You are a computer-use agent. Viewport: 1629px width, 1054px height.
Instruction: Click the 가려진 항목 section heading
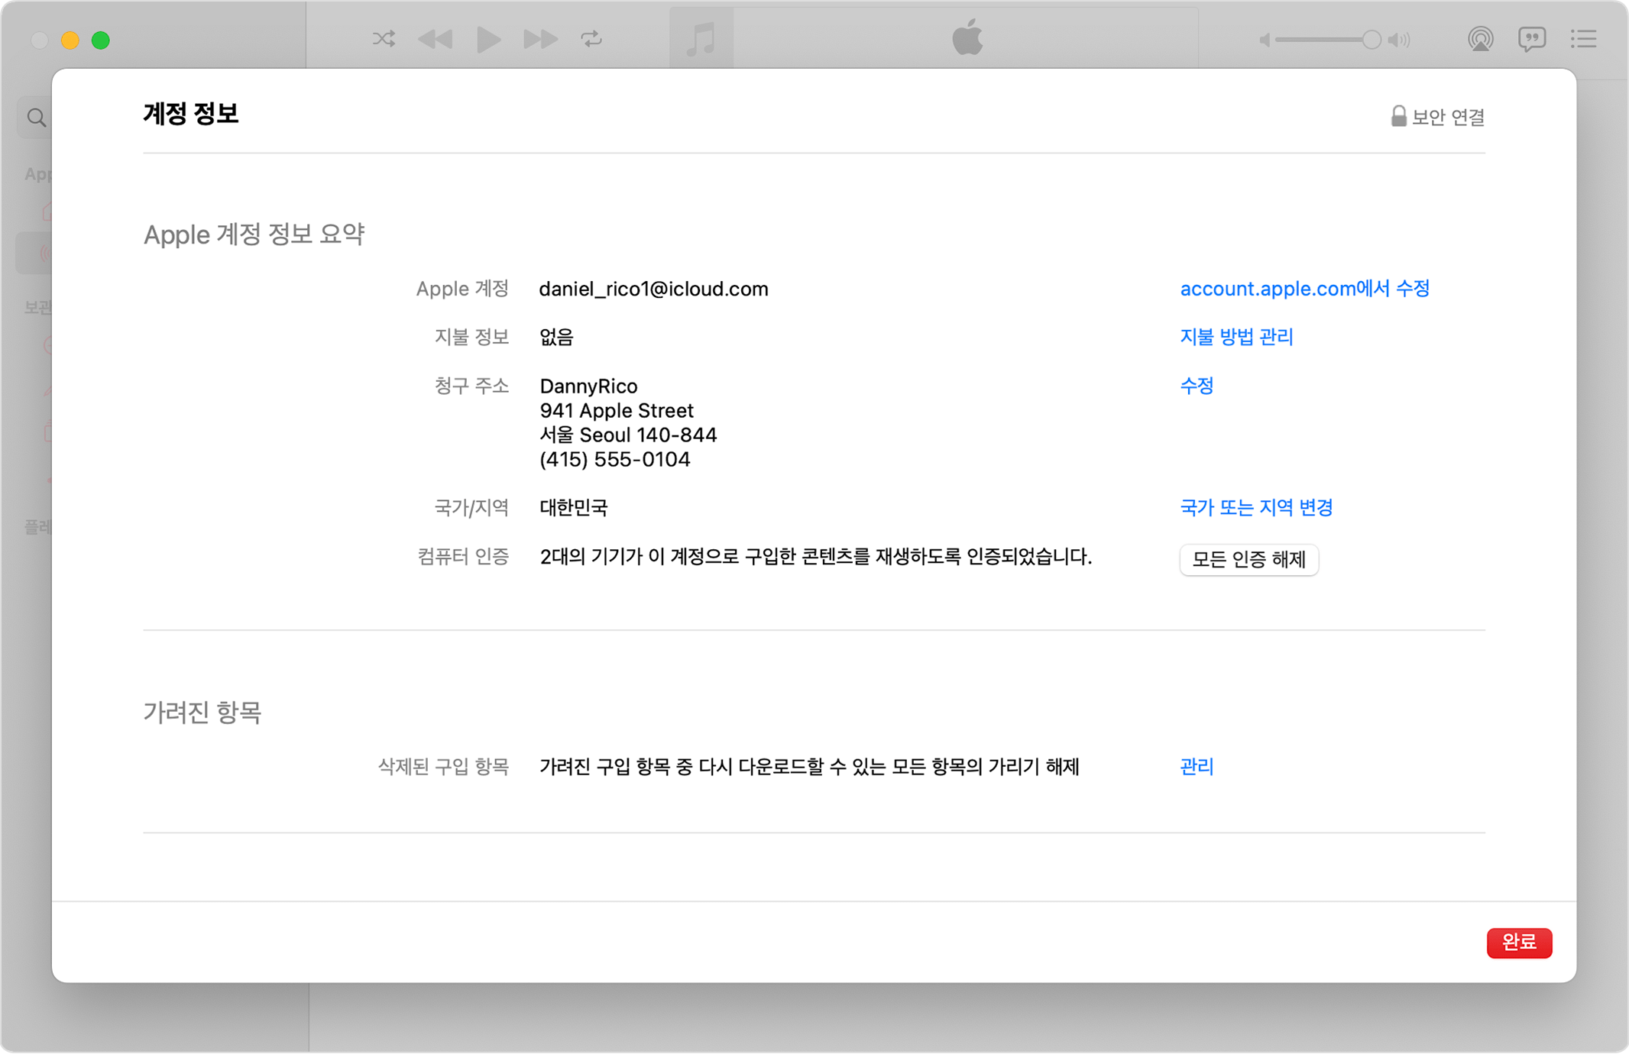pos(202,713)
